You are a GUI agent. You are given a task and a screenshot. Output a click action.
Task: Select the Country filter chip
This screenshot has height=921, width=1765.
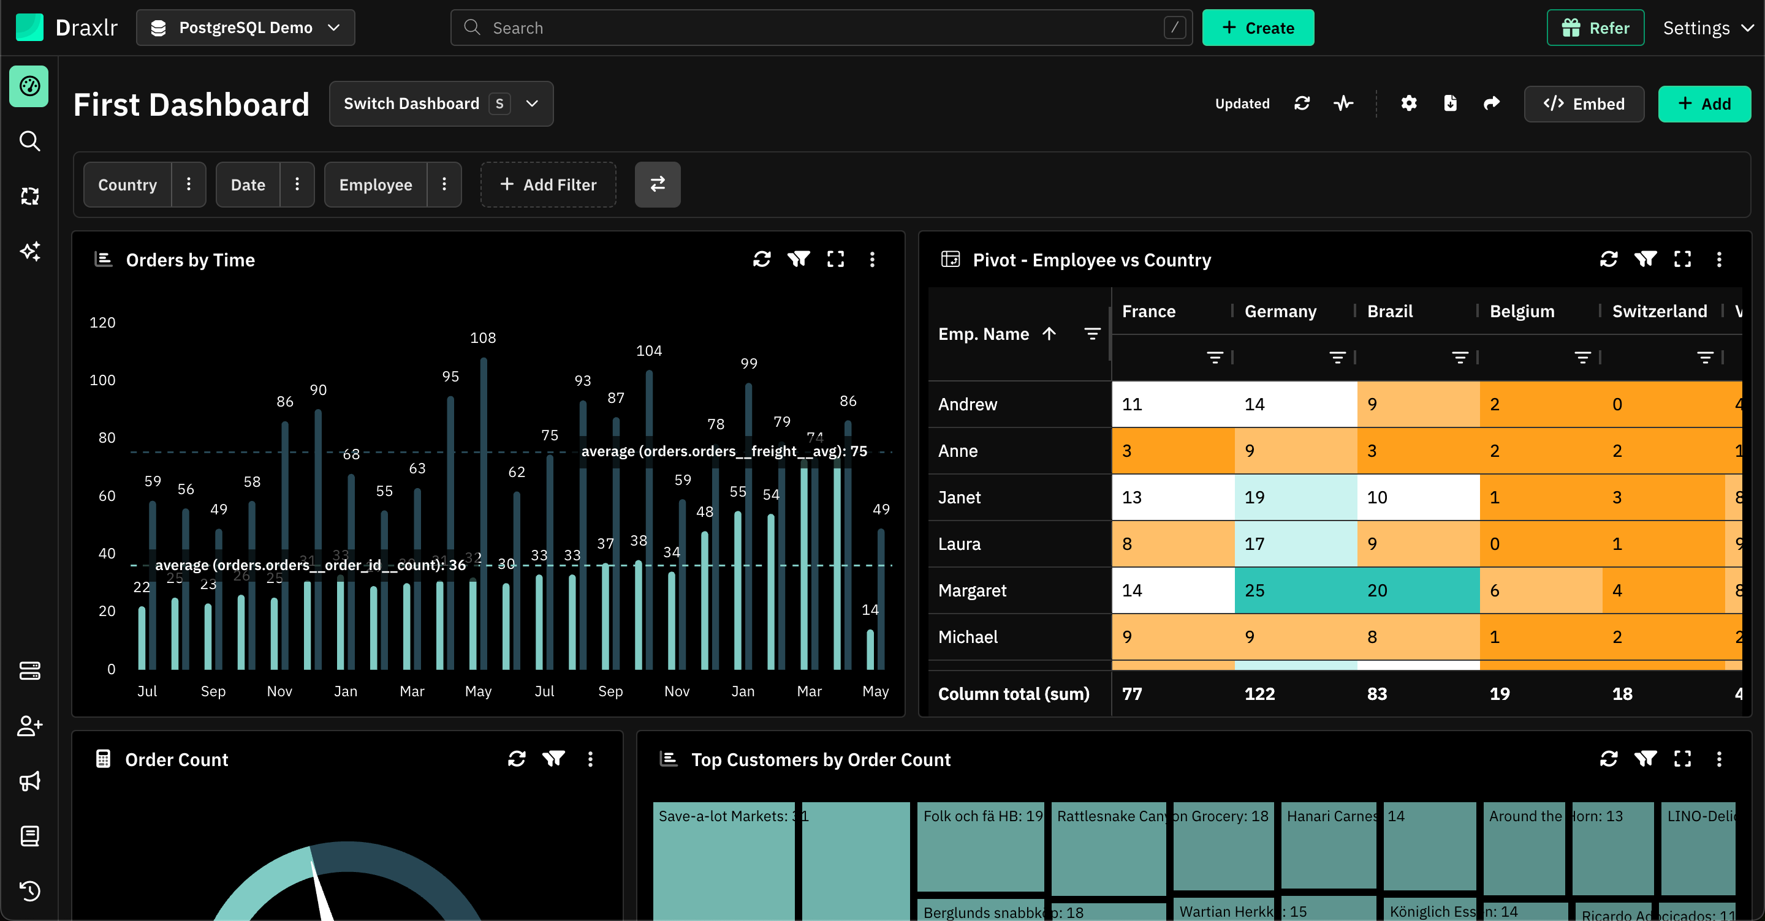127,184
